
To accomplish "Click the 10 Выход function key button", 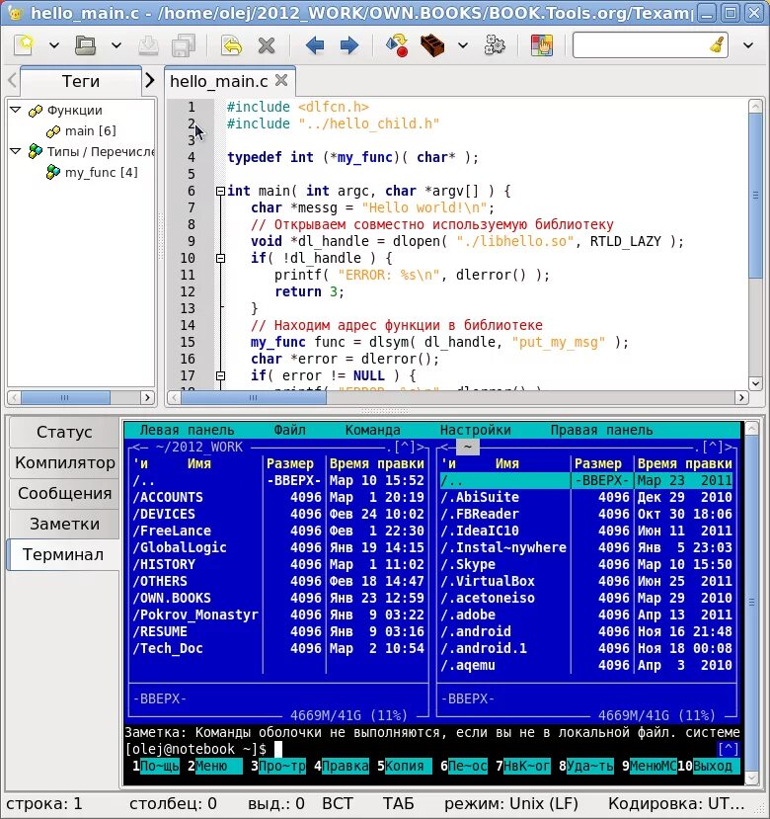I will (709, 766).
